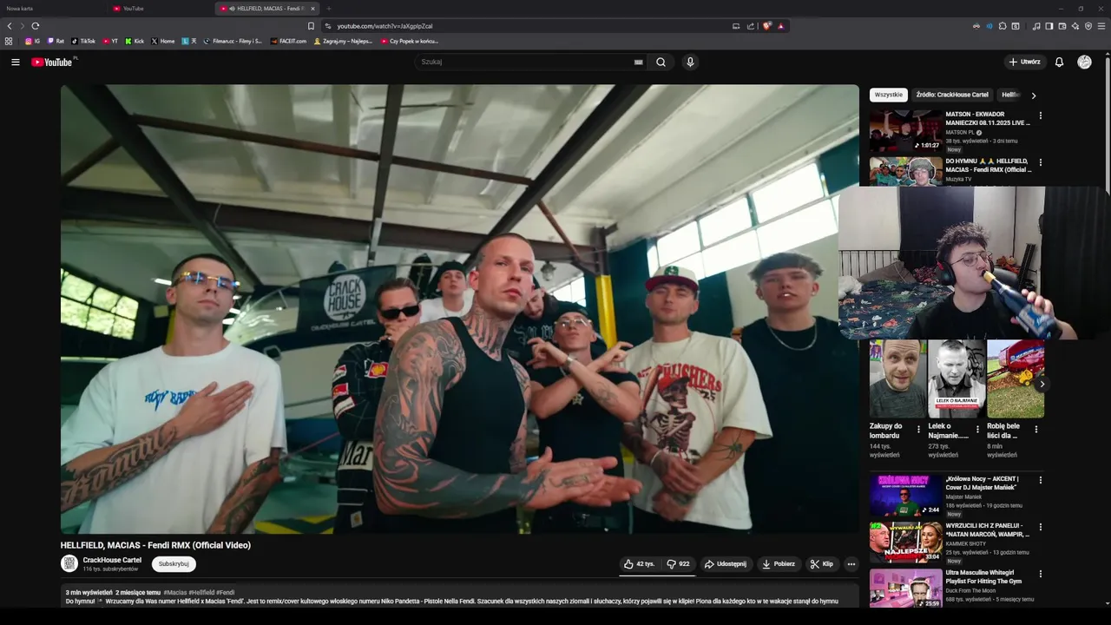
Task: Switch to the Nowa karta tab
Action: [52, 9]
